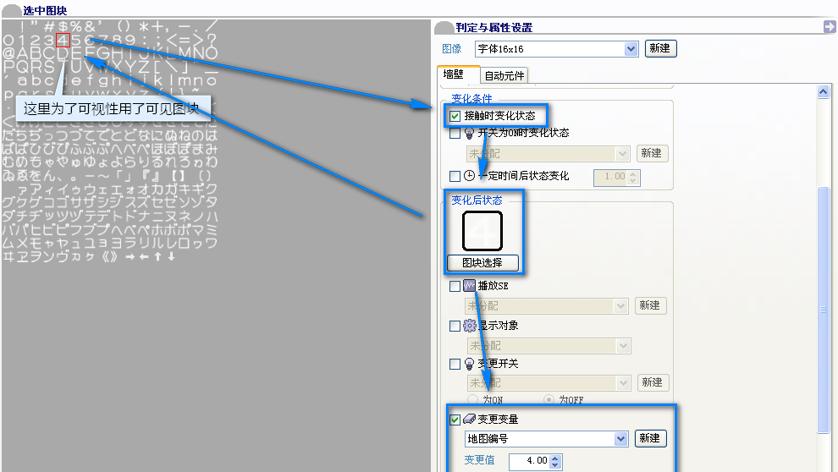Click the 变化后状态 tile preview thumbnail

pos(482,231)
